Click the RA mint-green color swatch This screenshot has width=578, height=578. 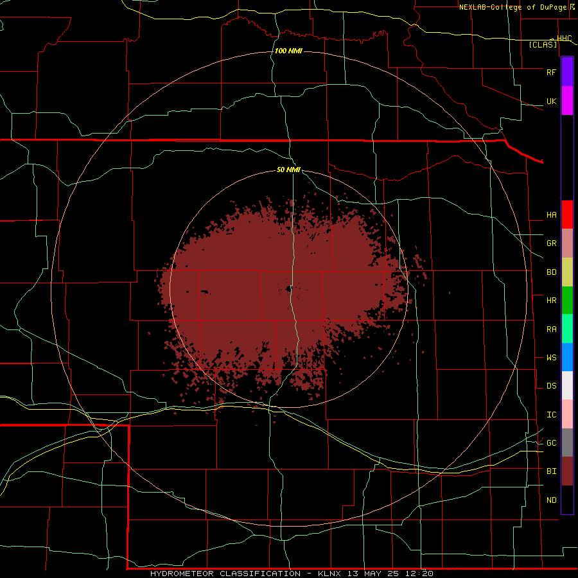click(x=567, y=329)
